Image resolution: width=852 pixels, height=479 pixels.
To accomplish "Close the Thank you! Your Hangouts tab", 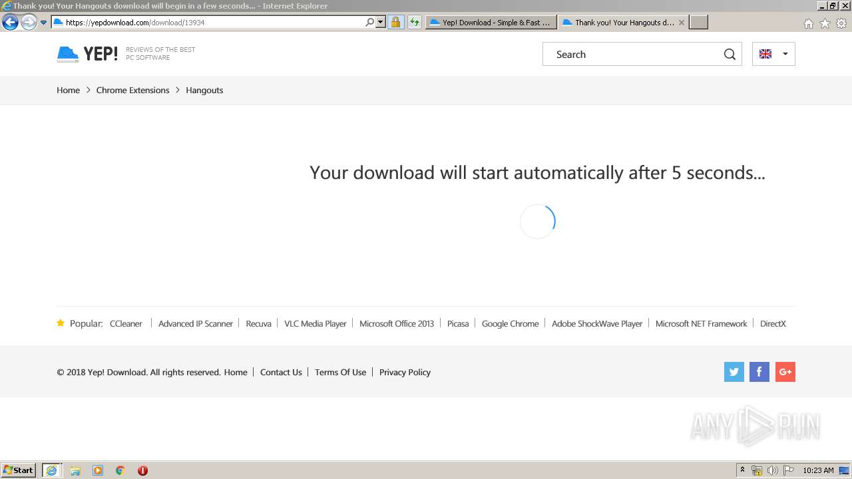I will pos(682,22).
